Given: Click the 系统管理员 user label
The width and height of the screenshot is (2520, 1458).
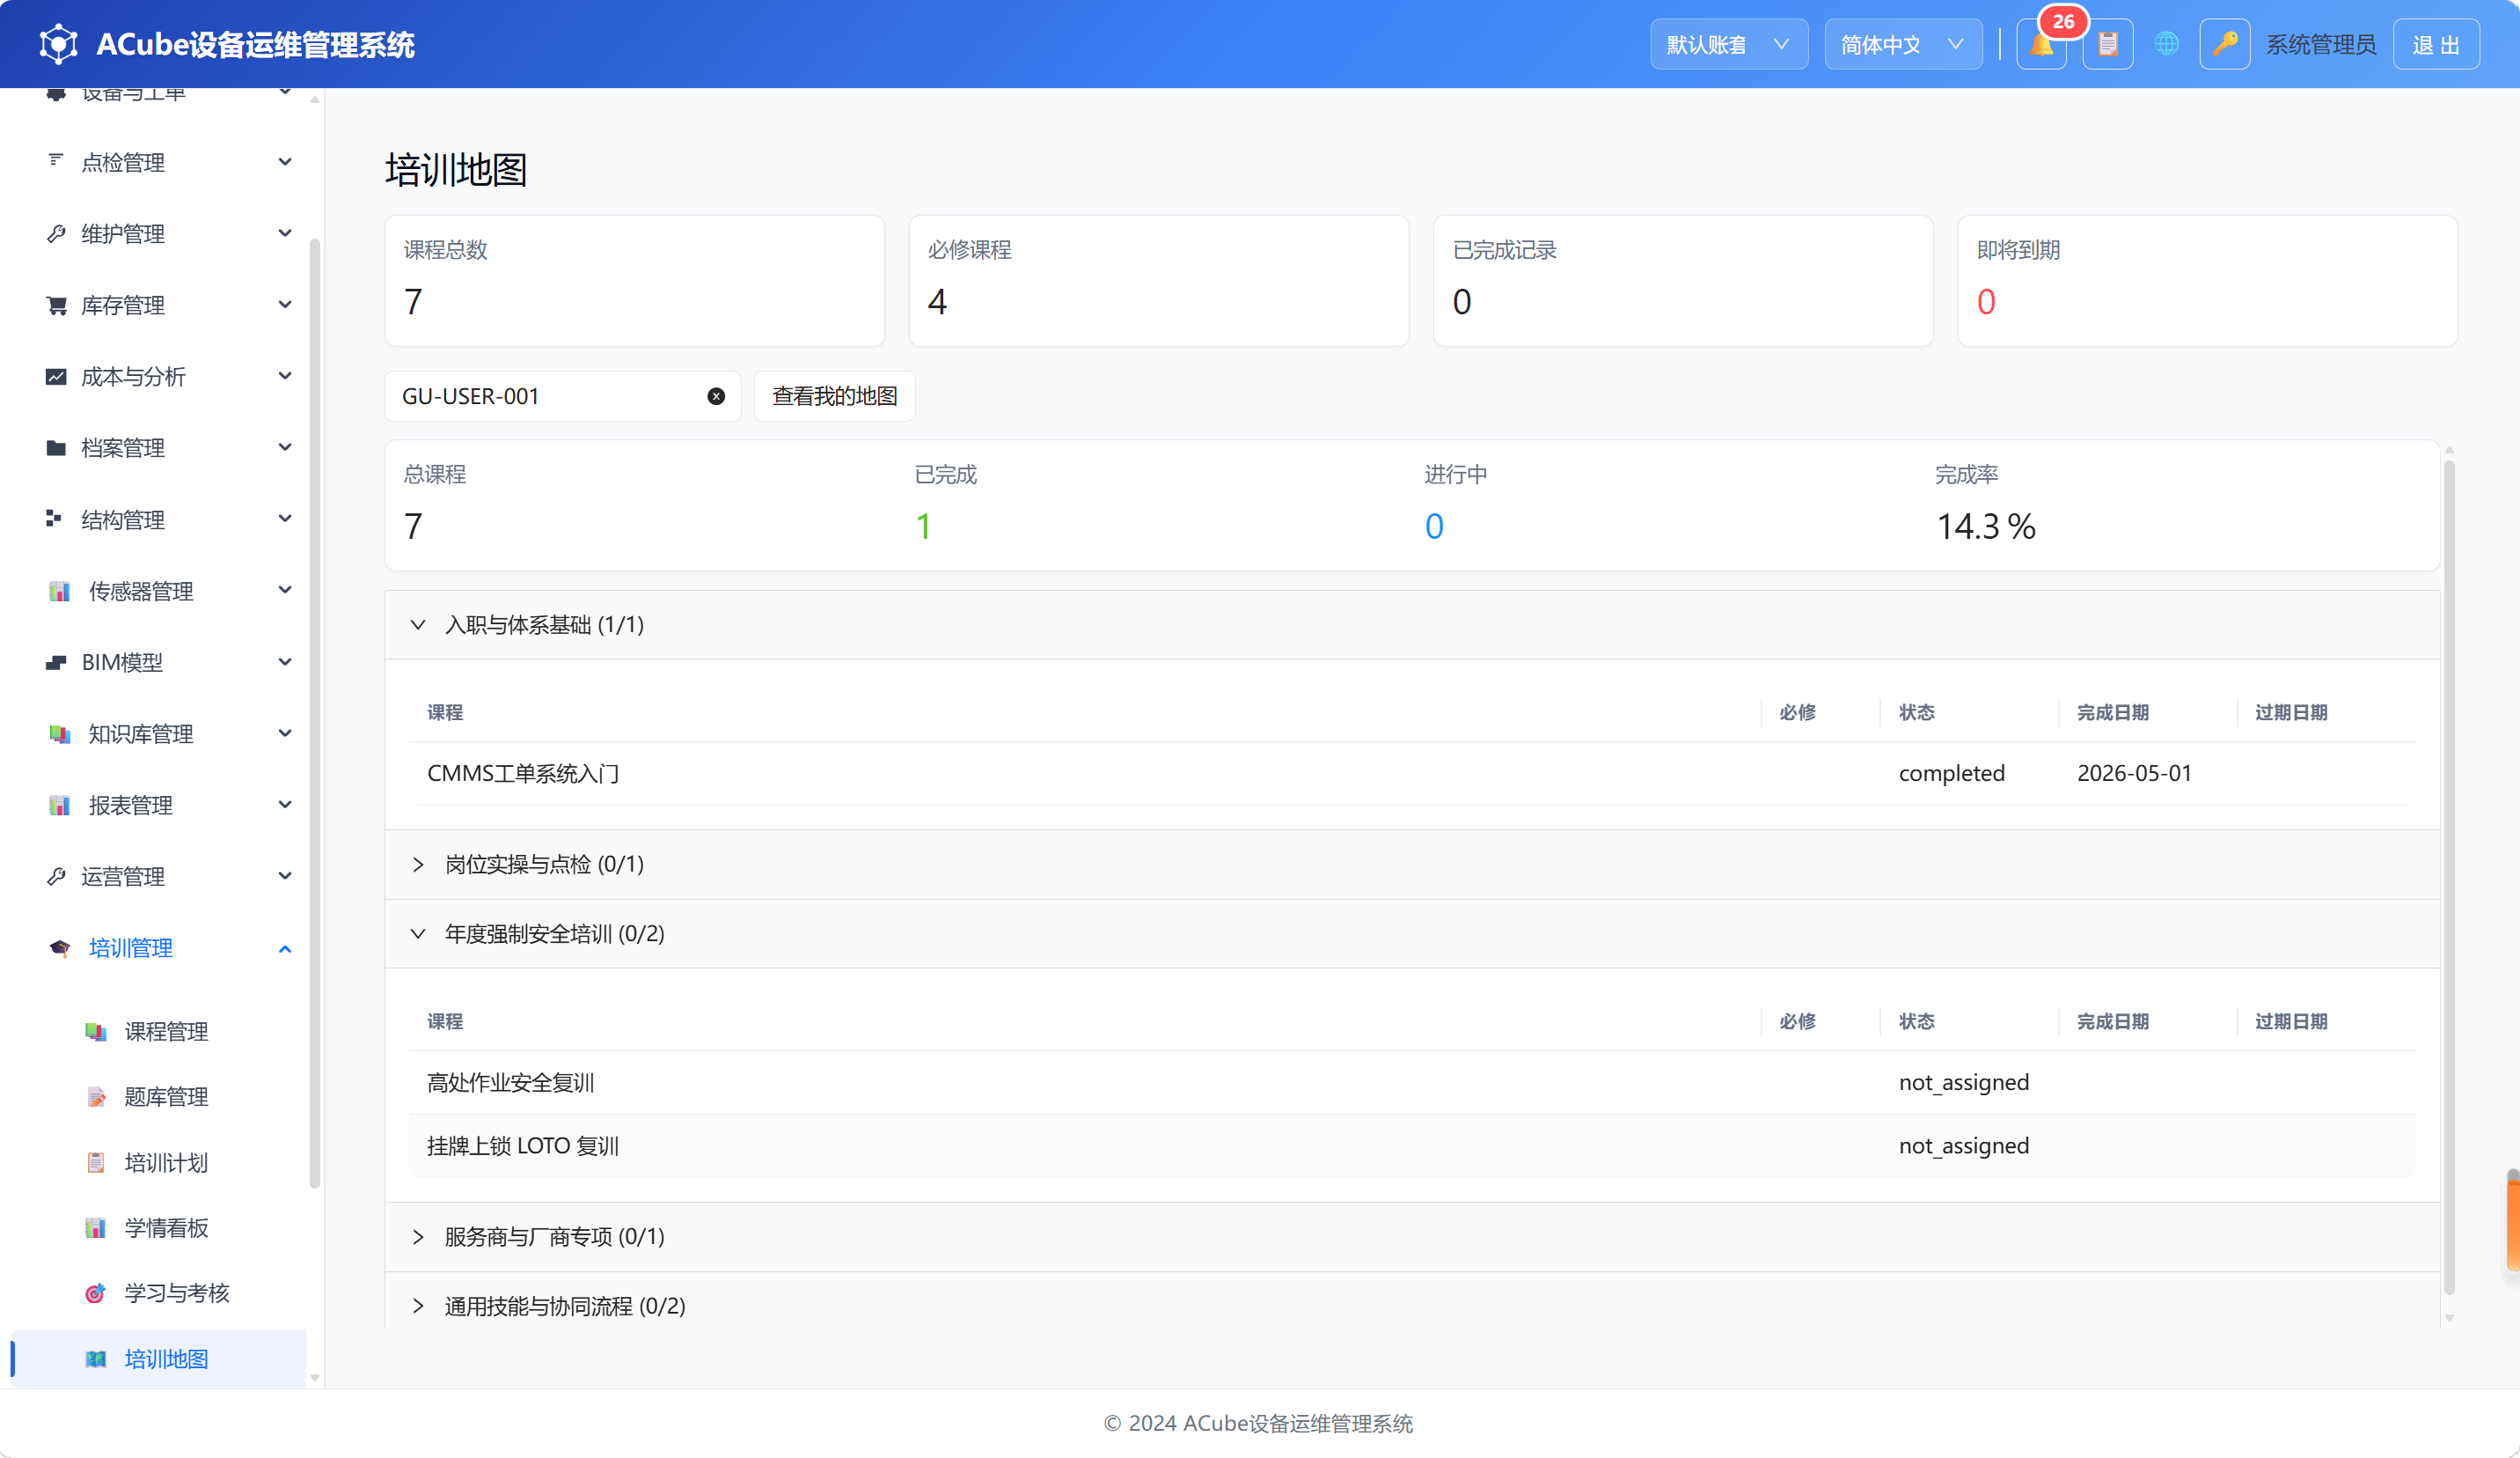Looking at the screenshot, I should [x=2320, y=45].
